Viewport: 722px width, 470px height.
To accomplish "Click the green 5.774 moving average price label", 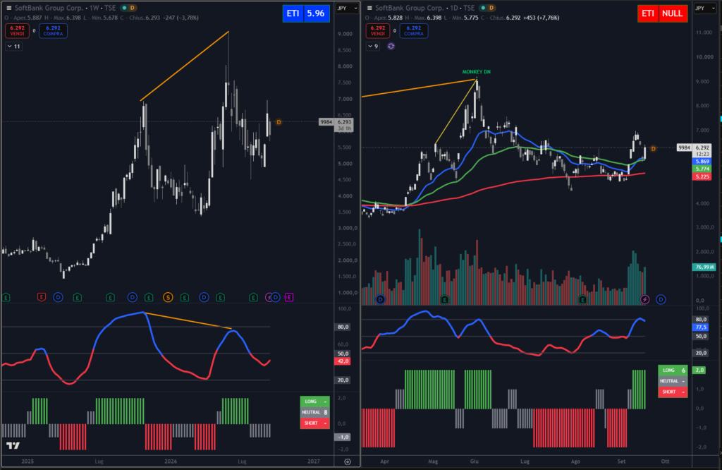I will click(x=702, y=169).
